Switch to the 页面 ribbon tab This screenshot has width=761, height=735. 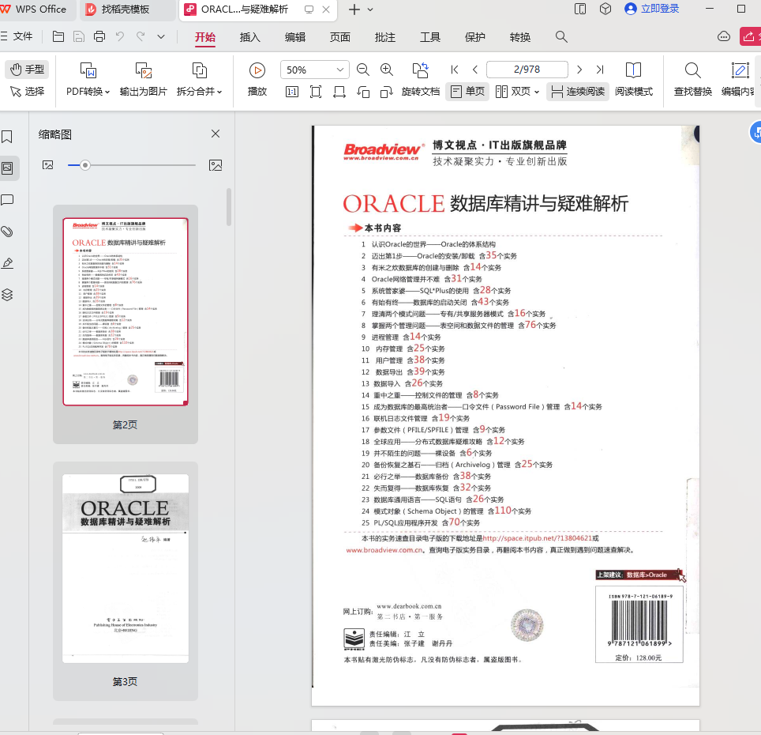(339, 37)
